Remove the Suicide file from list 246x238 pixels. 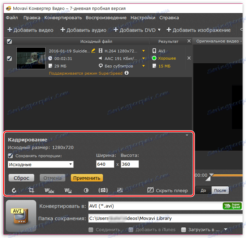click(189, 58)
